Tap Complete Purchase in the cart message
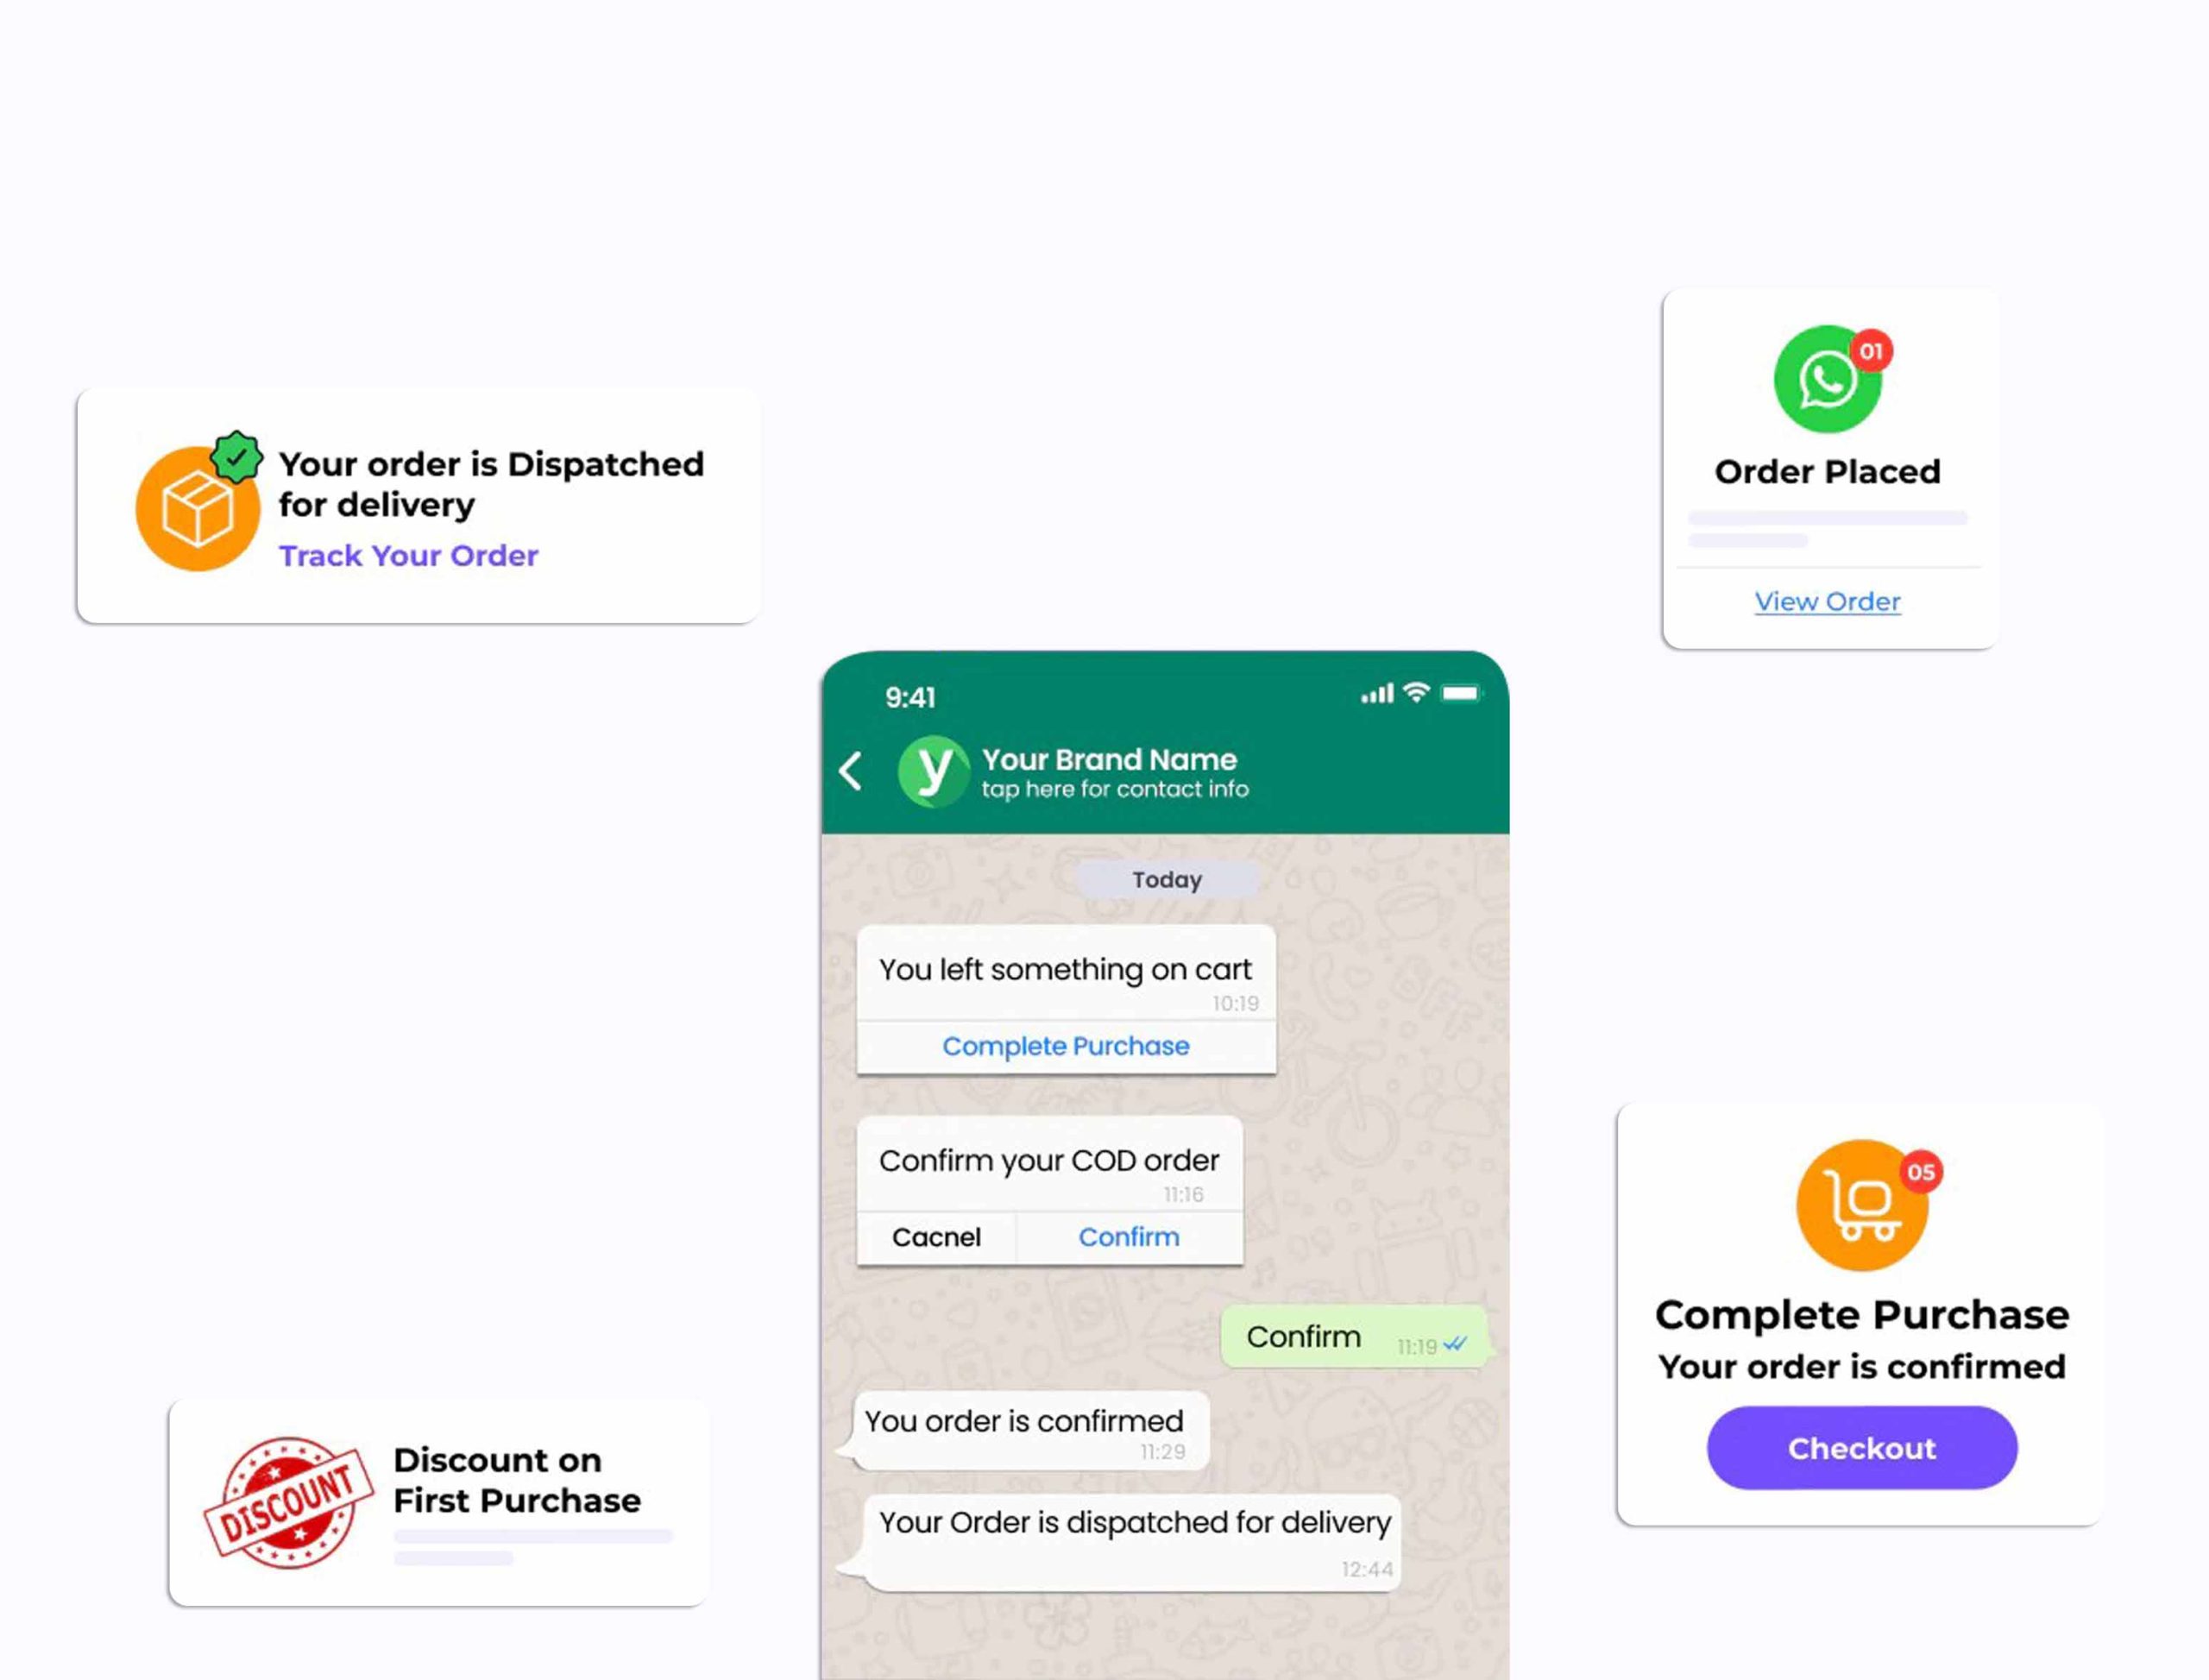Viewport: 2209px width, 1680px height. (1066, 1046)
